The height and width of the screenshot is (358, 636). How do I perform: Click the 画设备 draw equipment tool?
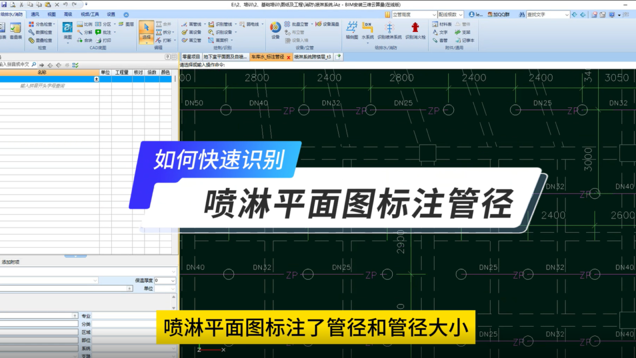tap(191, 32)
